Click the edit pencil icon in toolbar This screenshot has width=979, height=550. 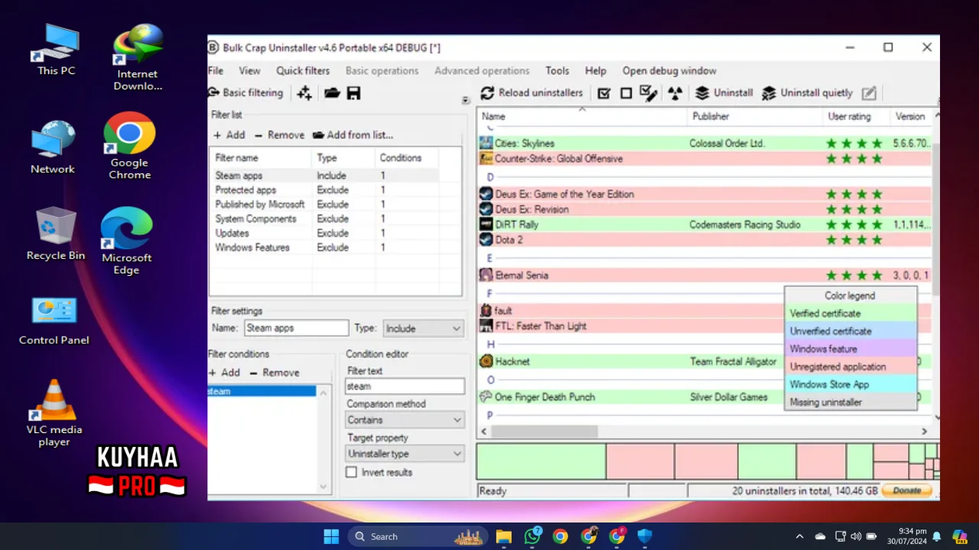[x=869, y=93]
